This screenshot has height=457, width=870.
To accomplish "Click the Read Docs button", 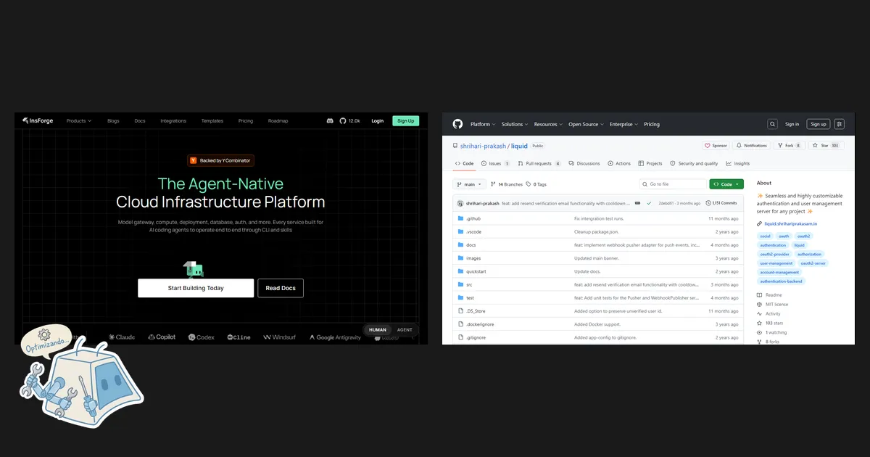I will (281, 288).
